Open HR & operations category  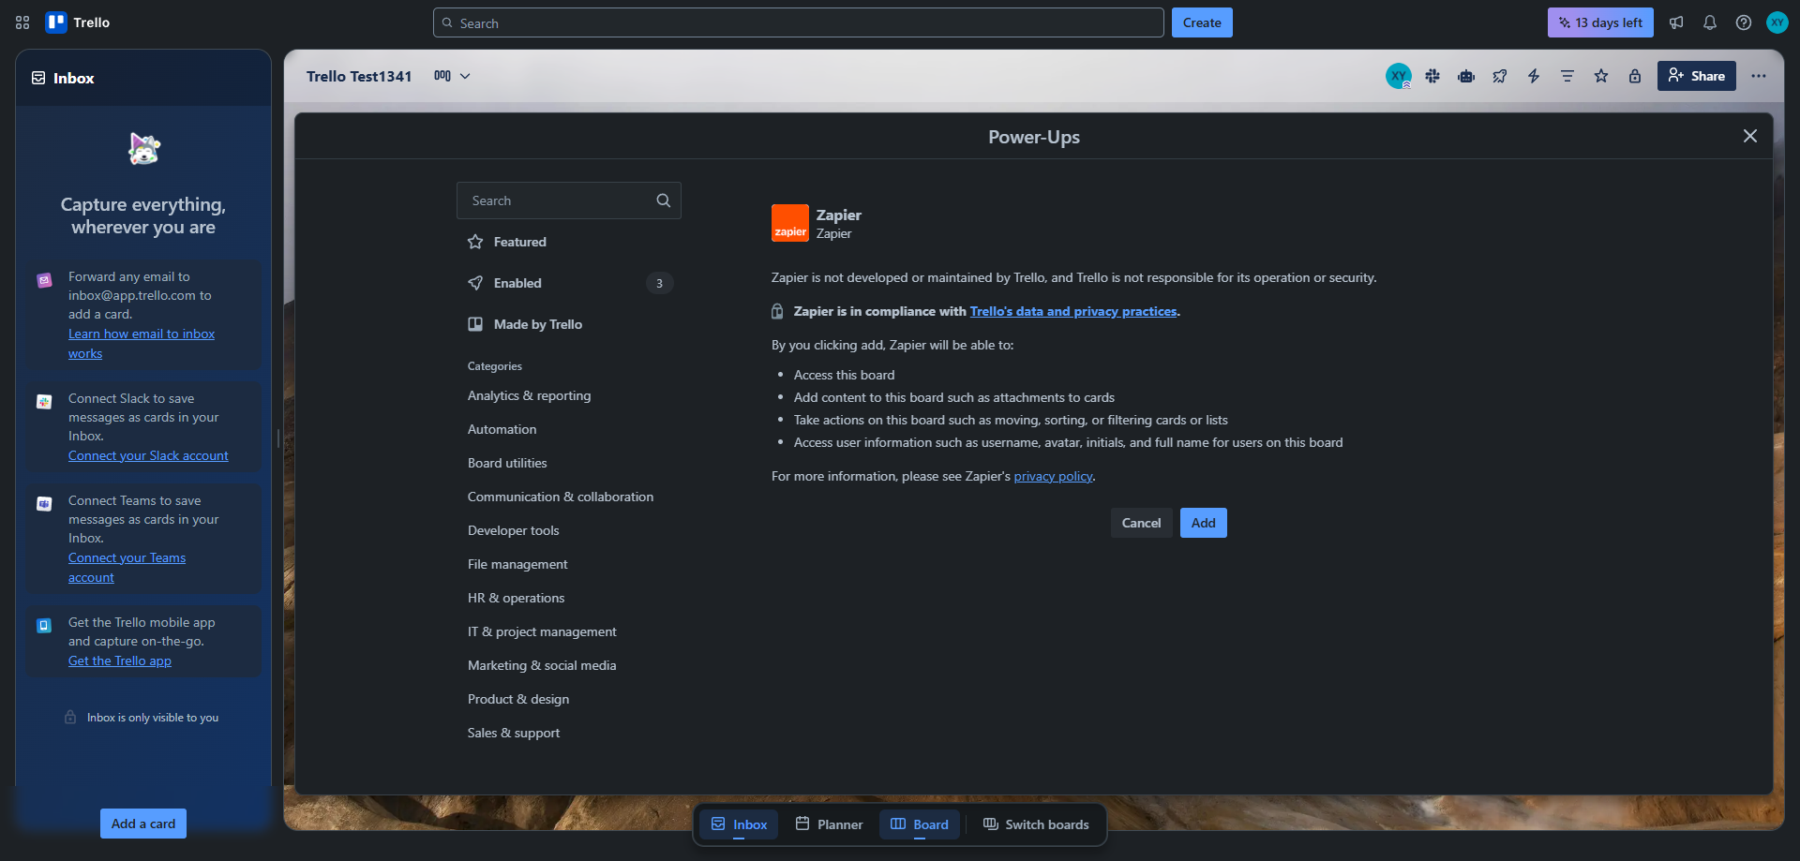point(516,598)
